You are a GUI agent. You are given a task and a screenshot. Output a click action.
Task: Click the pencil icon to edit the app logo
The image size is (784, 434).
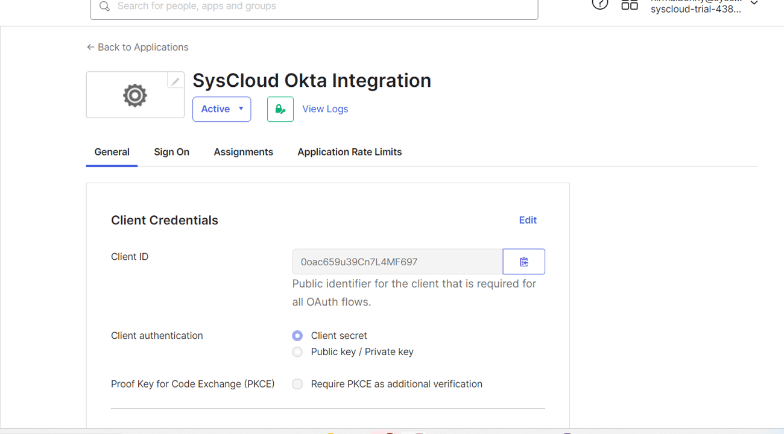pos(175,80)
